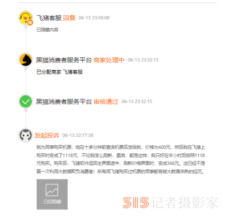Click the gray cat complainant avatar
This screenshot has width=229, height=223.
pos(26,135)
